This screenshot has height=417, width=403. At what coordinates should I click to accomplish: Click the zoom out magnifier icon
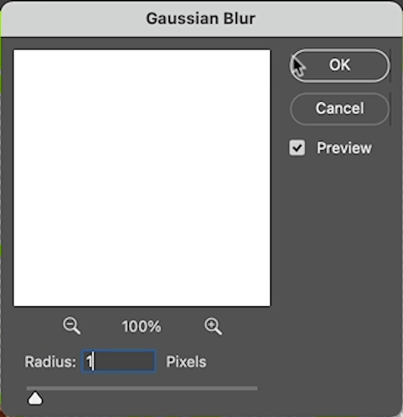click(71, 326)
